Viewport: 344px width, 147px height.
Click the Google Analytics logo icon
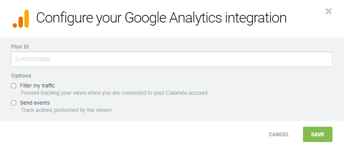21,19
